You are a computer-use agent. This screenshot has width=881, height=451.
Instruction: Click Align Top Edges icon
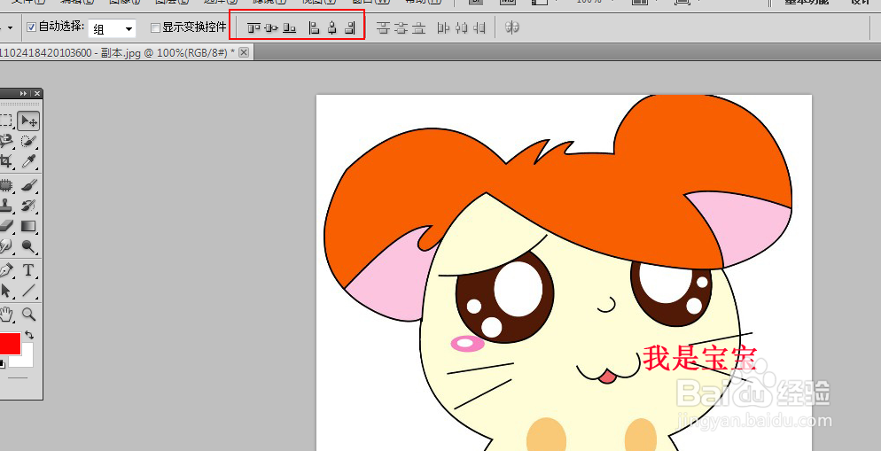(x=254, y=27)
